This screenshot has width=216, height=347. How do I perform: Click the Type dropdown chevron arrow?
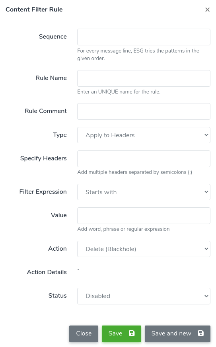click(206, 135)
